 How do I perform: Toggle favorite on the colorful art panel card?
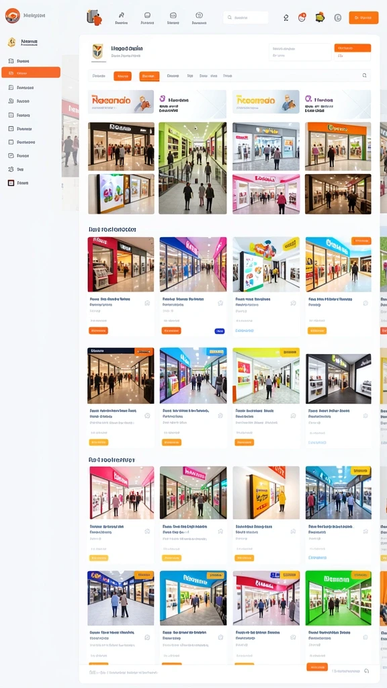(293, 303)
